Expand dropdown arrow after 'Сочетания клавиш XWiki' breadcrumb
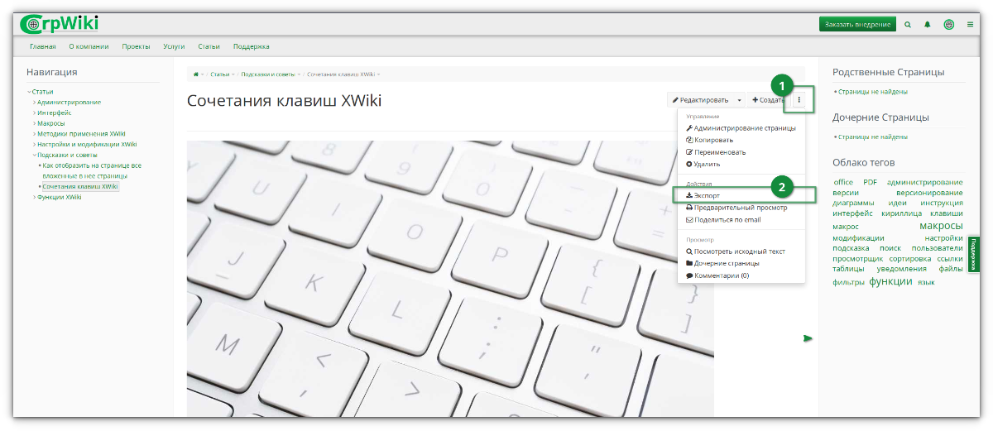The height and width of the screenshot is (431, 993). tap(378, 75)
